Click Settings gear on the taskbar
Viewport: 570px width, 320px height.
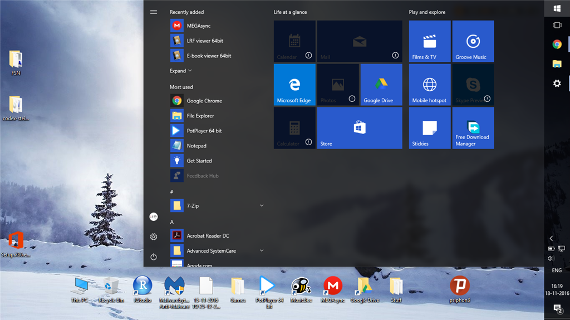tap(557, 83)
